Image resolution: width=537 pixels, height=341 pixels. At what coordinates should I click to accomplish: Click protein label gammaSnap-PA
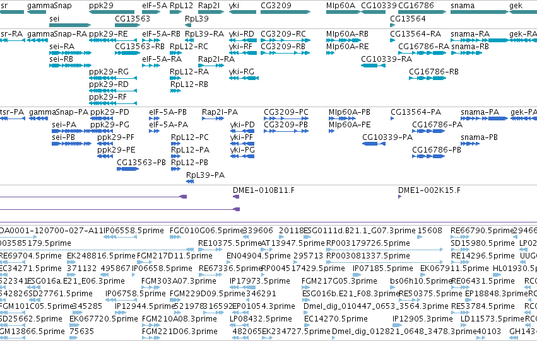coord(59,112)
